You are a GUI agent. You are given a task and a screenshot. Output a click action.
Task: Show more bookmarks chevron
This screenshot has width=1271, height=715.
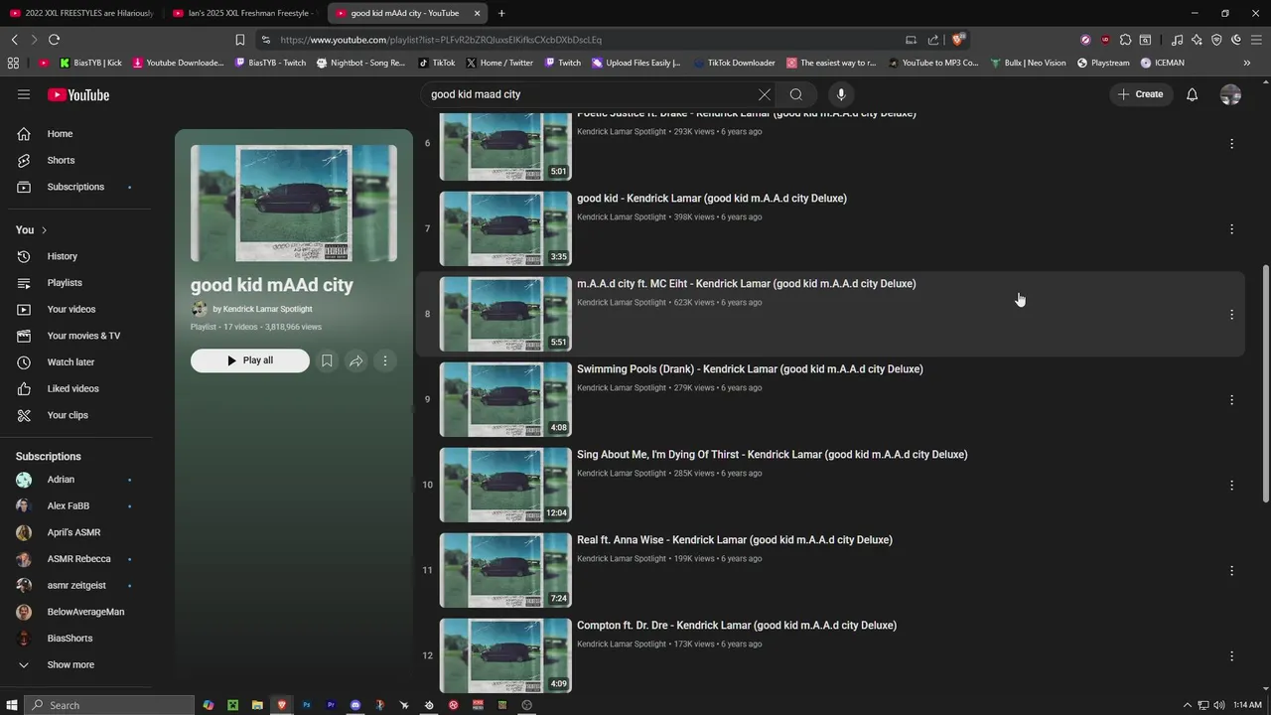(x=1247, y=63)
